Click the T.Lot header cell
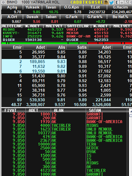The image size is (132, 176). pos(95,7)
